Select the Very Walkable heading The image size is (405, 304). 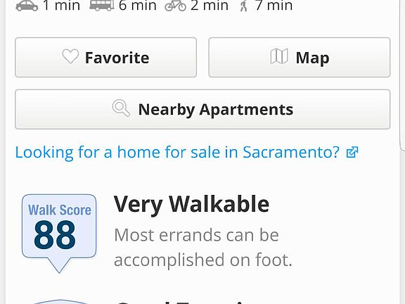pyautogui.click(x=191, y=204)
